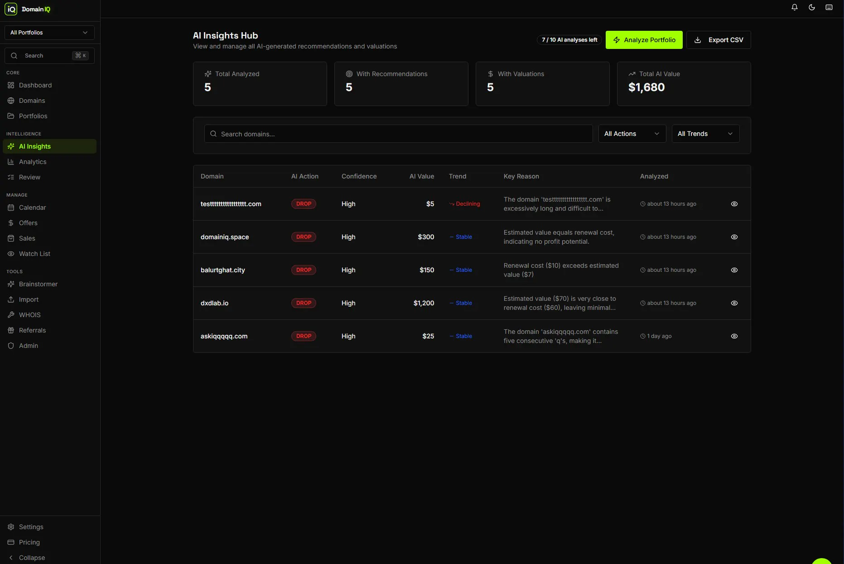Open domain dxdlab.io link
Image resolution: width=844 pixels, height=564 pixels.
tap(214, 303)
